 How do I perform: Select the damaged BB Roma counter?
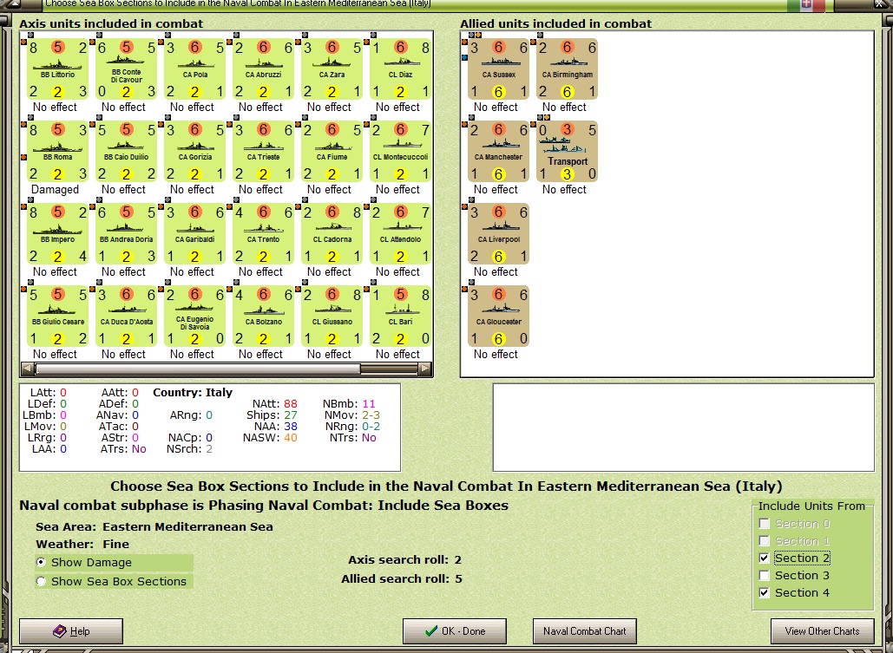click(x=57, y=152)
